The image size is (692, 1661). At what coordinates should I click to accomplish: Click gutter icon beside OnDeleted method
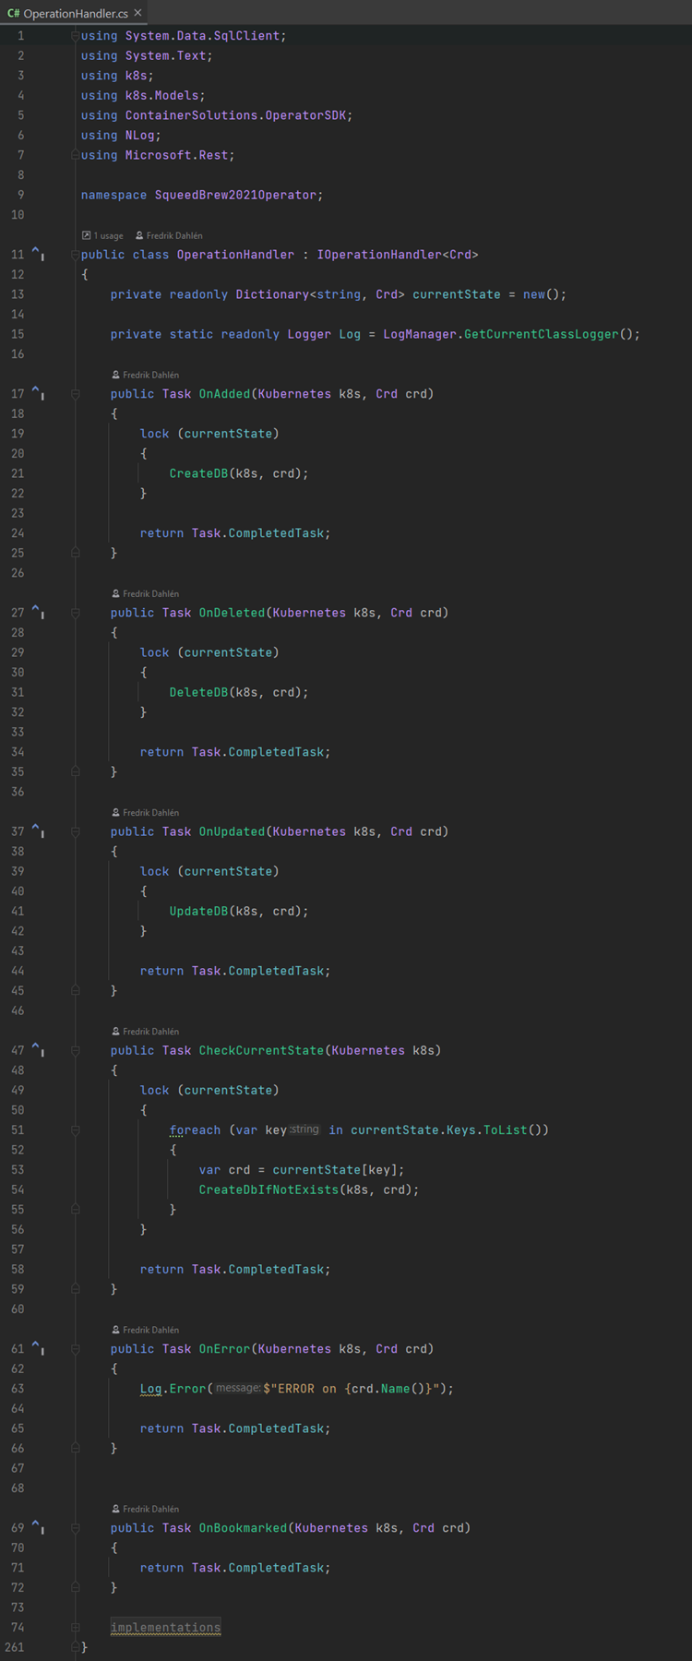click(x=38, y=611)
